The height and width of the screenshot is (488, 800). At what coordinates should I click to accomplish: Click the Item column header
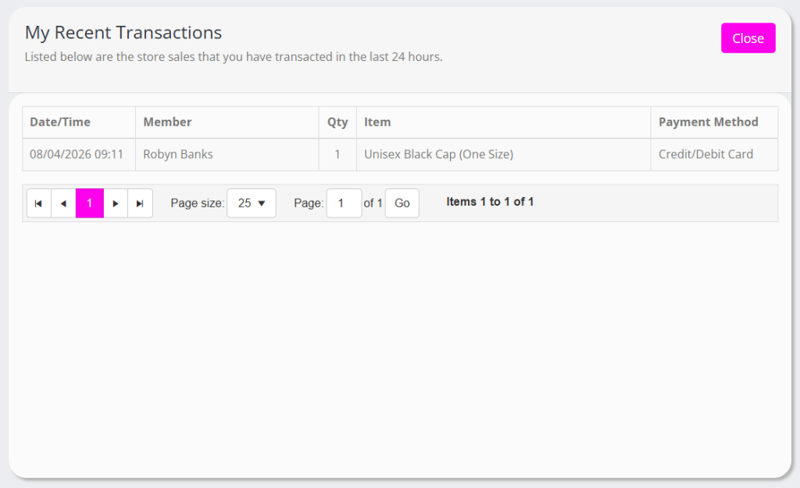377,122
